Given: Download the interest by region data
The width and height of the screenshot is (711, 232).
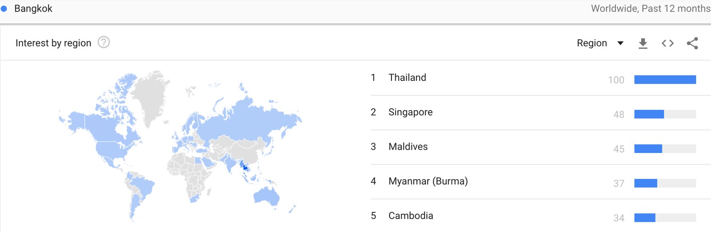Looking at the screenshot, I should 643,44.
